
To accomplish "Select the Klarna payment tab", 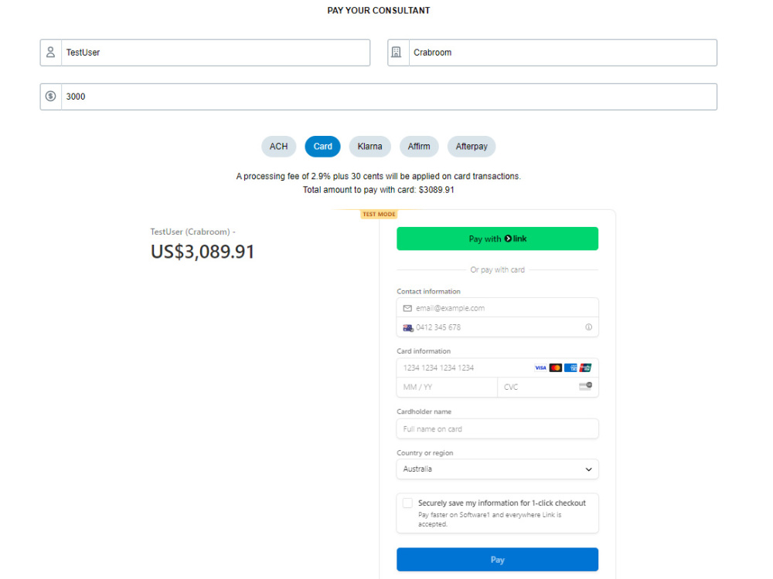I will tap(369, 147).
